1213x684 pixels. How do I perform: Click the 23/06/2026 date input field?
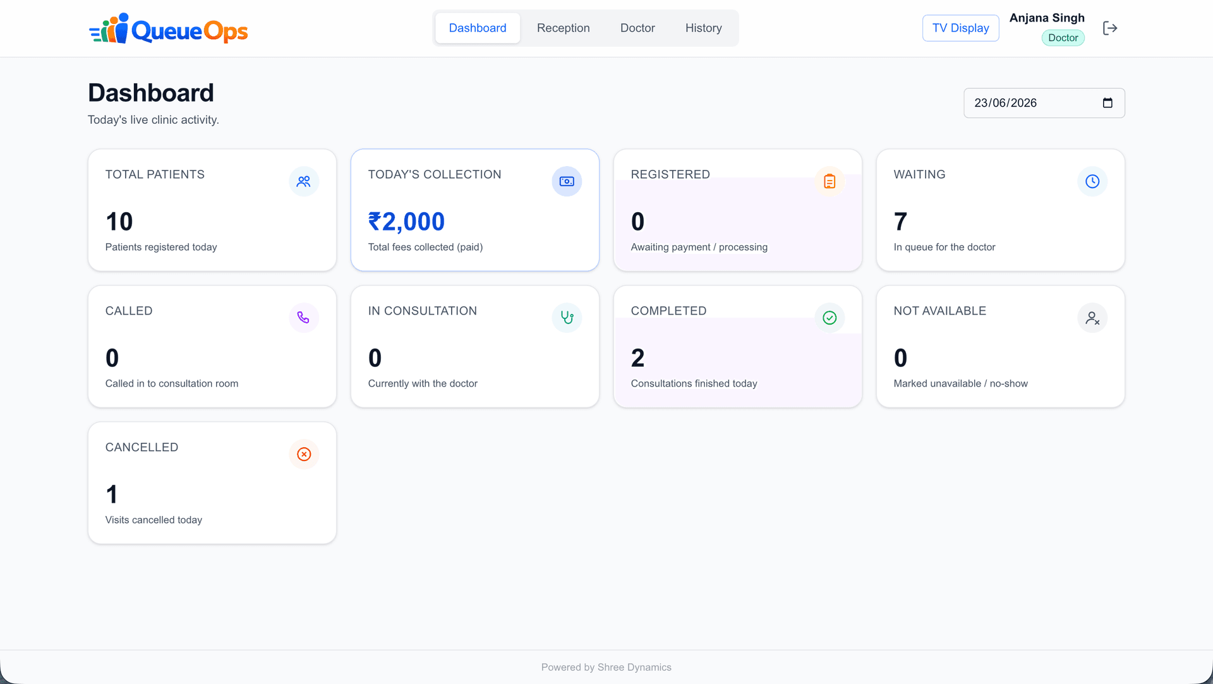(1044, 103)
